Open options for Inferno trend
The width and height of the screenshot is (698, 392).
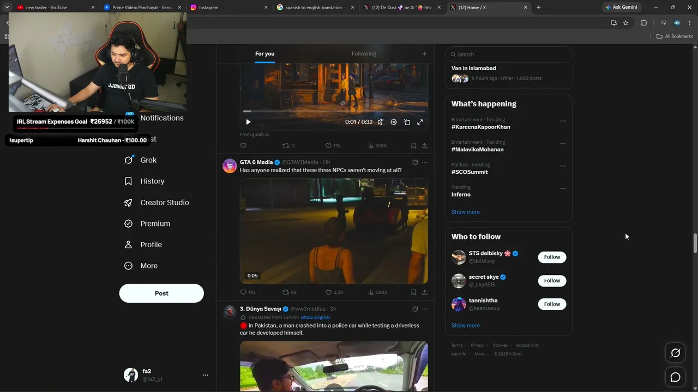pyautogui.click(x=563, y=188)
